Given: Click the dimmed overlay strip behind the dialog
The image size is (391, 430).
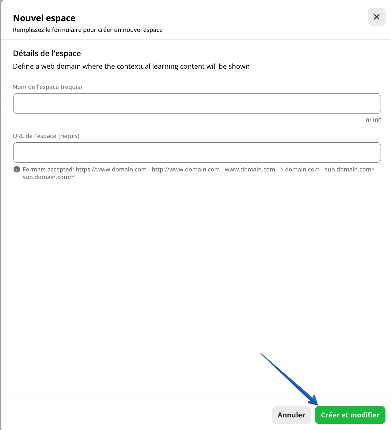Looking at the screenshot, I should click(1, 215).
